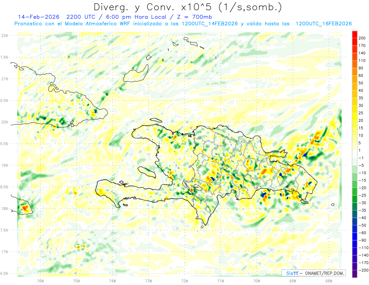Click the "20N" latitude label
The width and height of the screenshot is (369, 285).
click(x=4, y=122)
